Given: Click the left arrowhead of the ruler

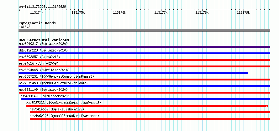Looking at the screenshot, I should 19,10.
